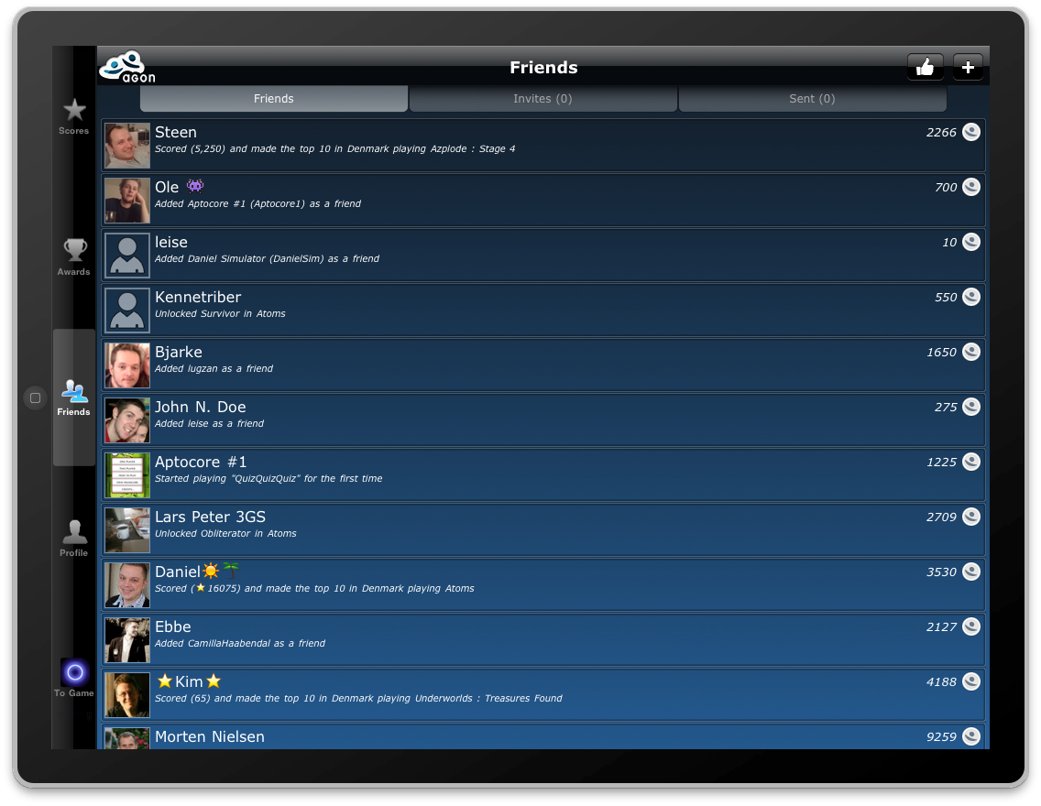Switch to the Invites (0) tab
1041x806 pixels.
pyautogui.click(x=542, y=99)
